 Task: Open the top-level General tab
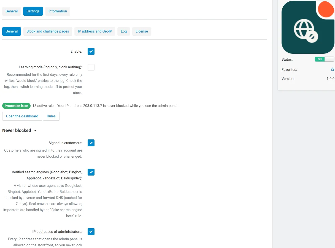[12, 11]
